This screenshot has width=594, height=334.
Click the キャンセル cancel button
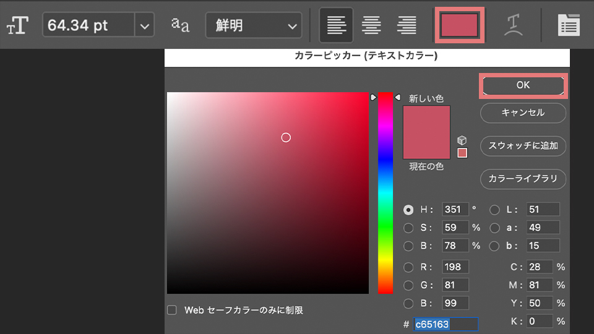523,113
